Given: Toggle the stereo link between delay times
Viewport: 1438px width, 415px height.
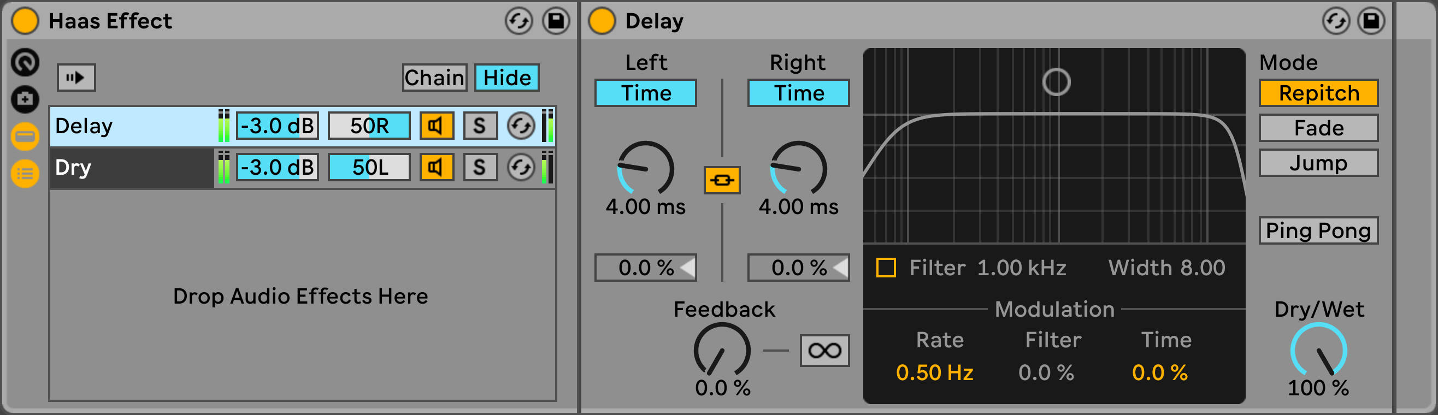Looking at the screenshot, I should click(722, 180).
